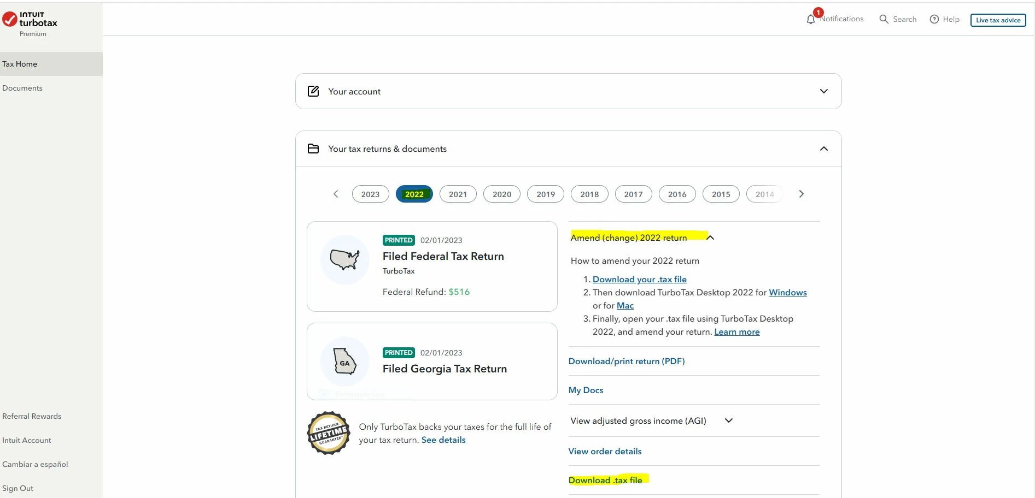1035x498 pixels.
Task: Click the Your account edit pencil icon
Action: [313, 91]
